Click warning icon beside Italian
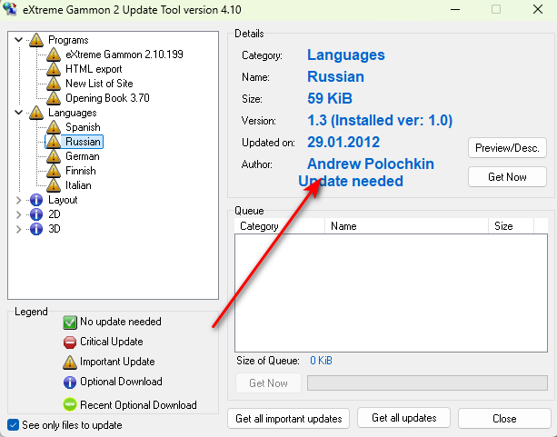Viewport: 557px width, 437px height. click(54, 186)
